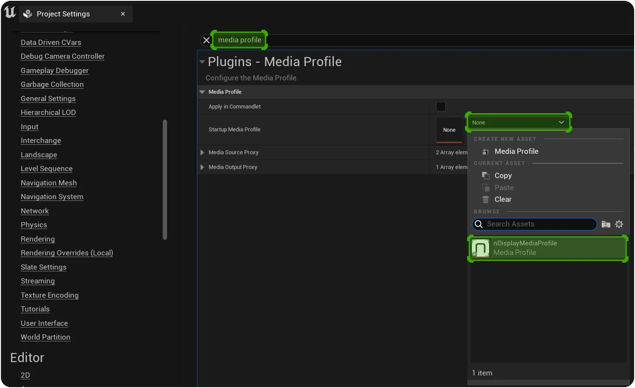
Task: Clear the search with the X icon
Action: click(x=206, y=40)
